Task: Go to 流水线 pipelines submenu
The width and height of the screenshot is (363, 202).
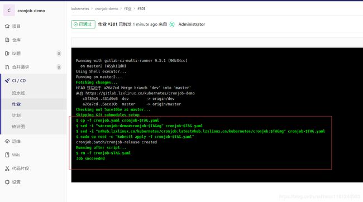Action: 18,93
